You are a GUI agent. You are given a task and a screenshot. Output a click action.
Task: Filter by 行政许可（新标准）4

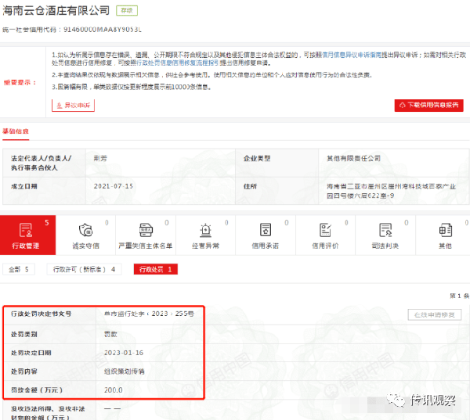click(86, 269)
